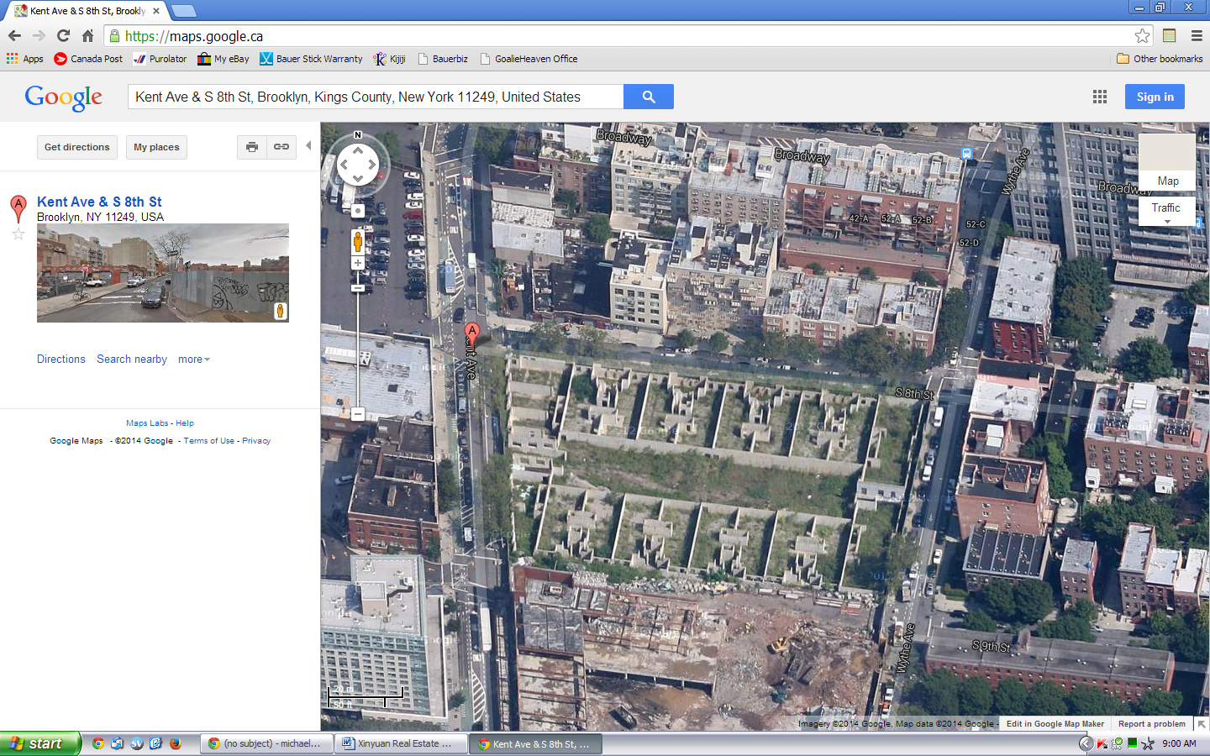
Task: Open the Search nearby link
Action: point(132,360)
